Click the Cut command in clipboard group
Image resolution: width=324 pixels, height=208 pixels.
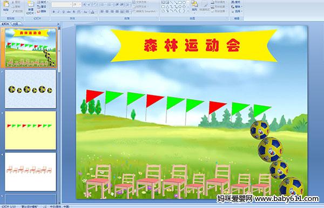coord(16,2)
